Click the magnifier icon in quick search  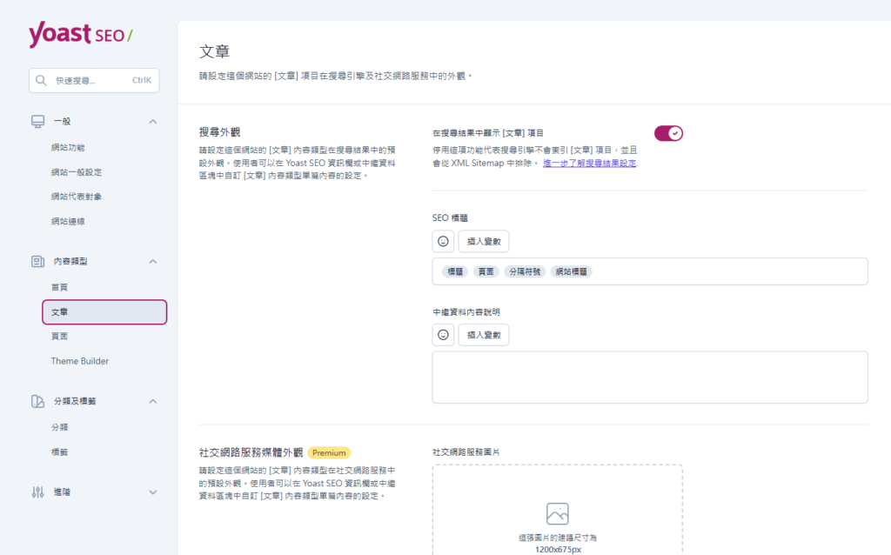[x=41, y=80]
